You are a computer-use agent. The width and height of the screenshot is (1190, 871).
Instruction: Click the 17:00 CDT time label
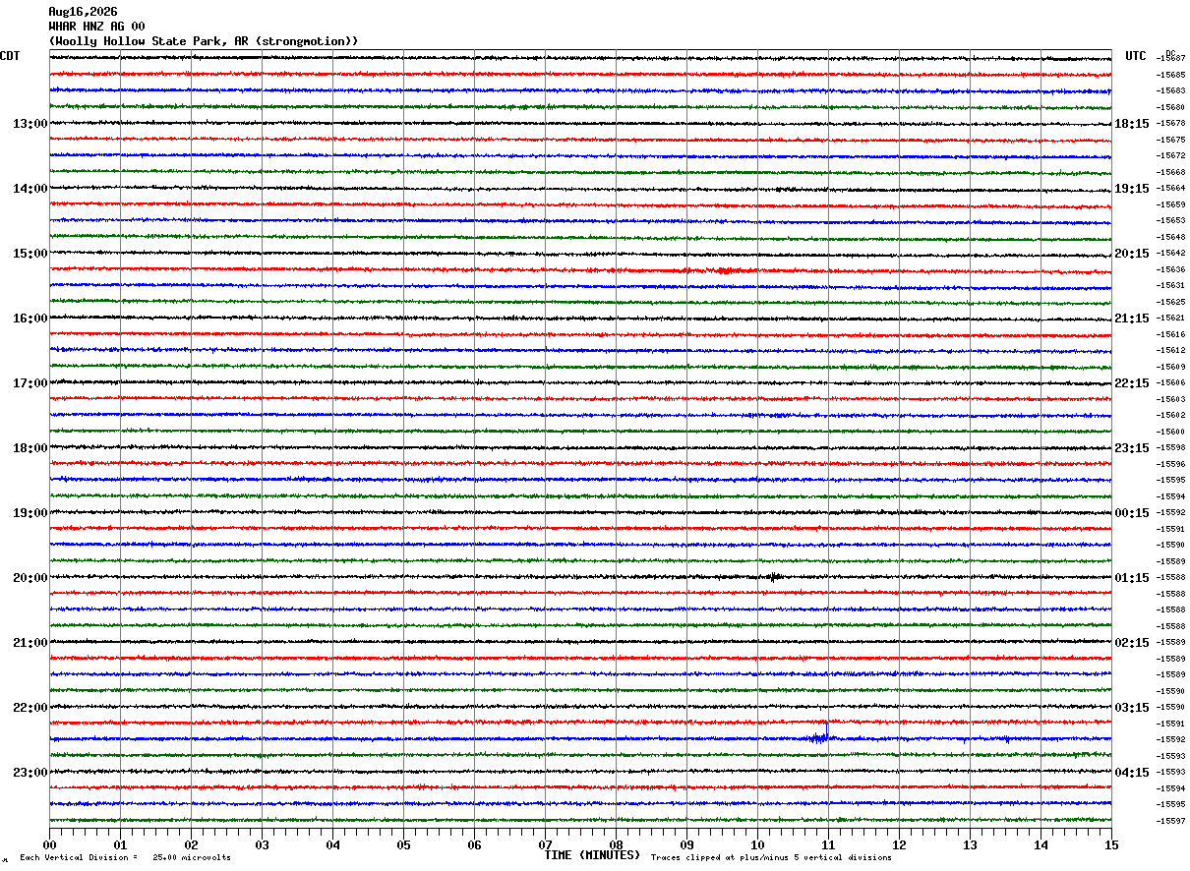click(x=30, y=383)
